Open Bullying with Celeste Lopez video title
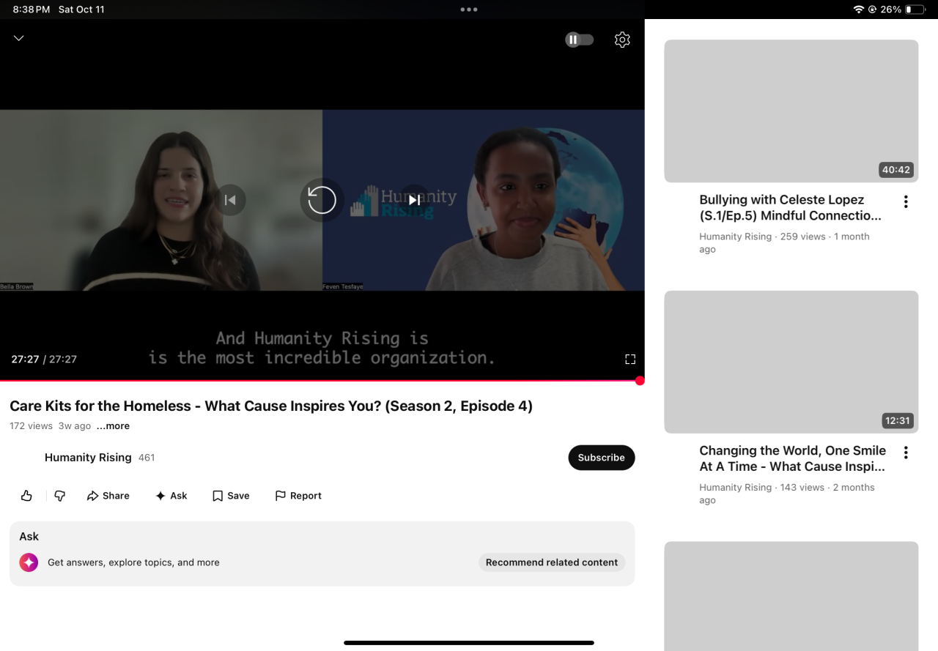Viewport: 938px width, 651px height. point(791,208)
